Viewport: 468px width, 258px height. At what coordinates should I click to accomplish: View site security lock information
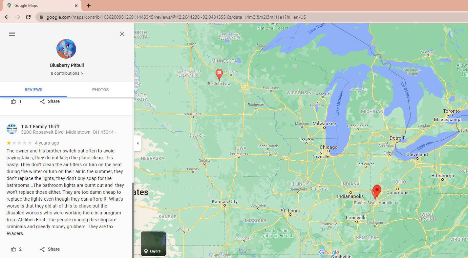pos(41,17)
